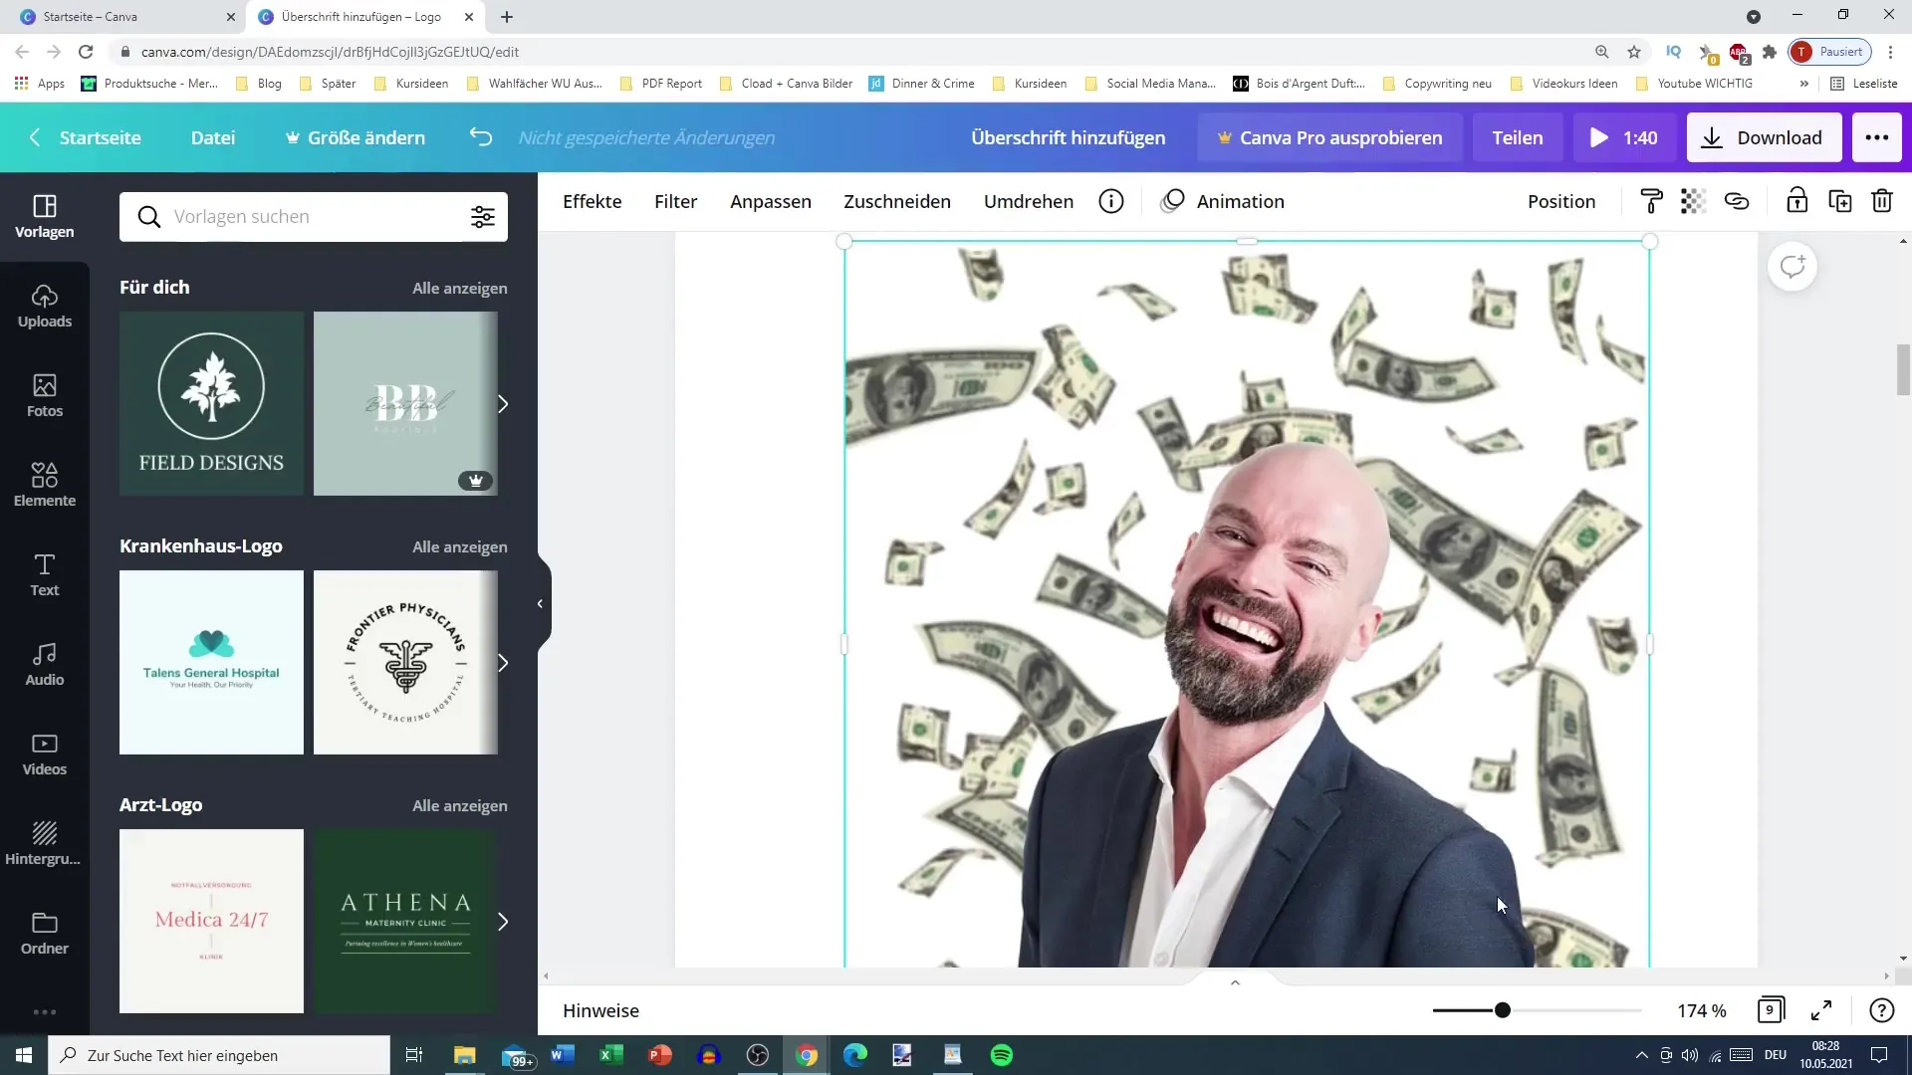Screen dimensions: 1912x1075
Task: Toggle the link/hyperlink icon in toolbar
Action: click(x=1736, y=201)
